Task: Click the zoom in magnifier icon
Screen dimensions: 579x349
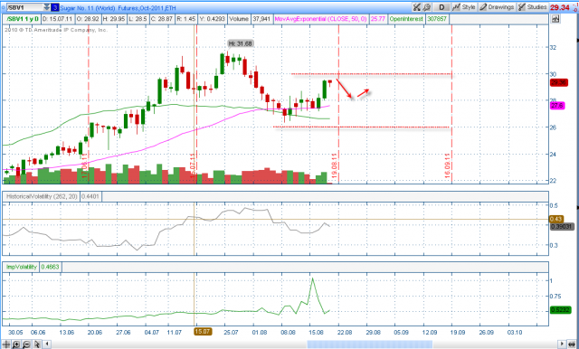Action: pyautogui.click(x=16, y=344)
